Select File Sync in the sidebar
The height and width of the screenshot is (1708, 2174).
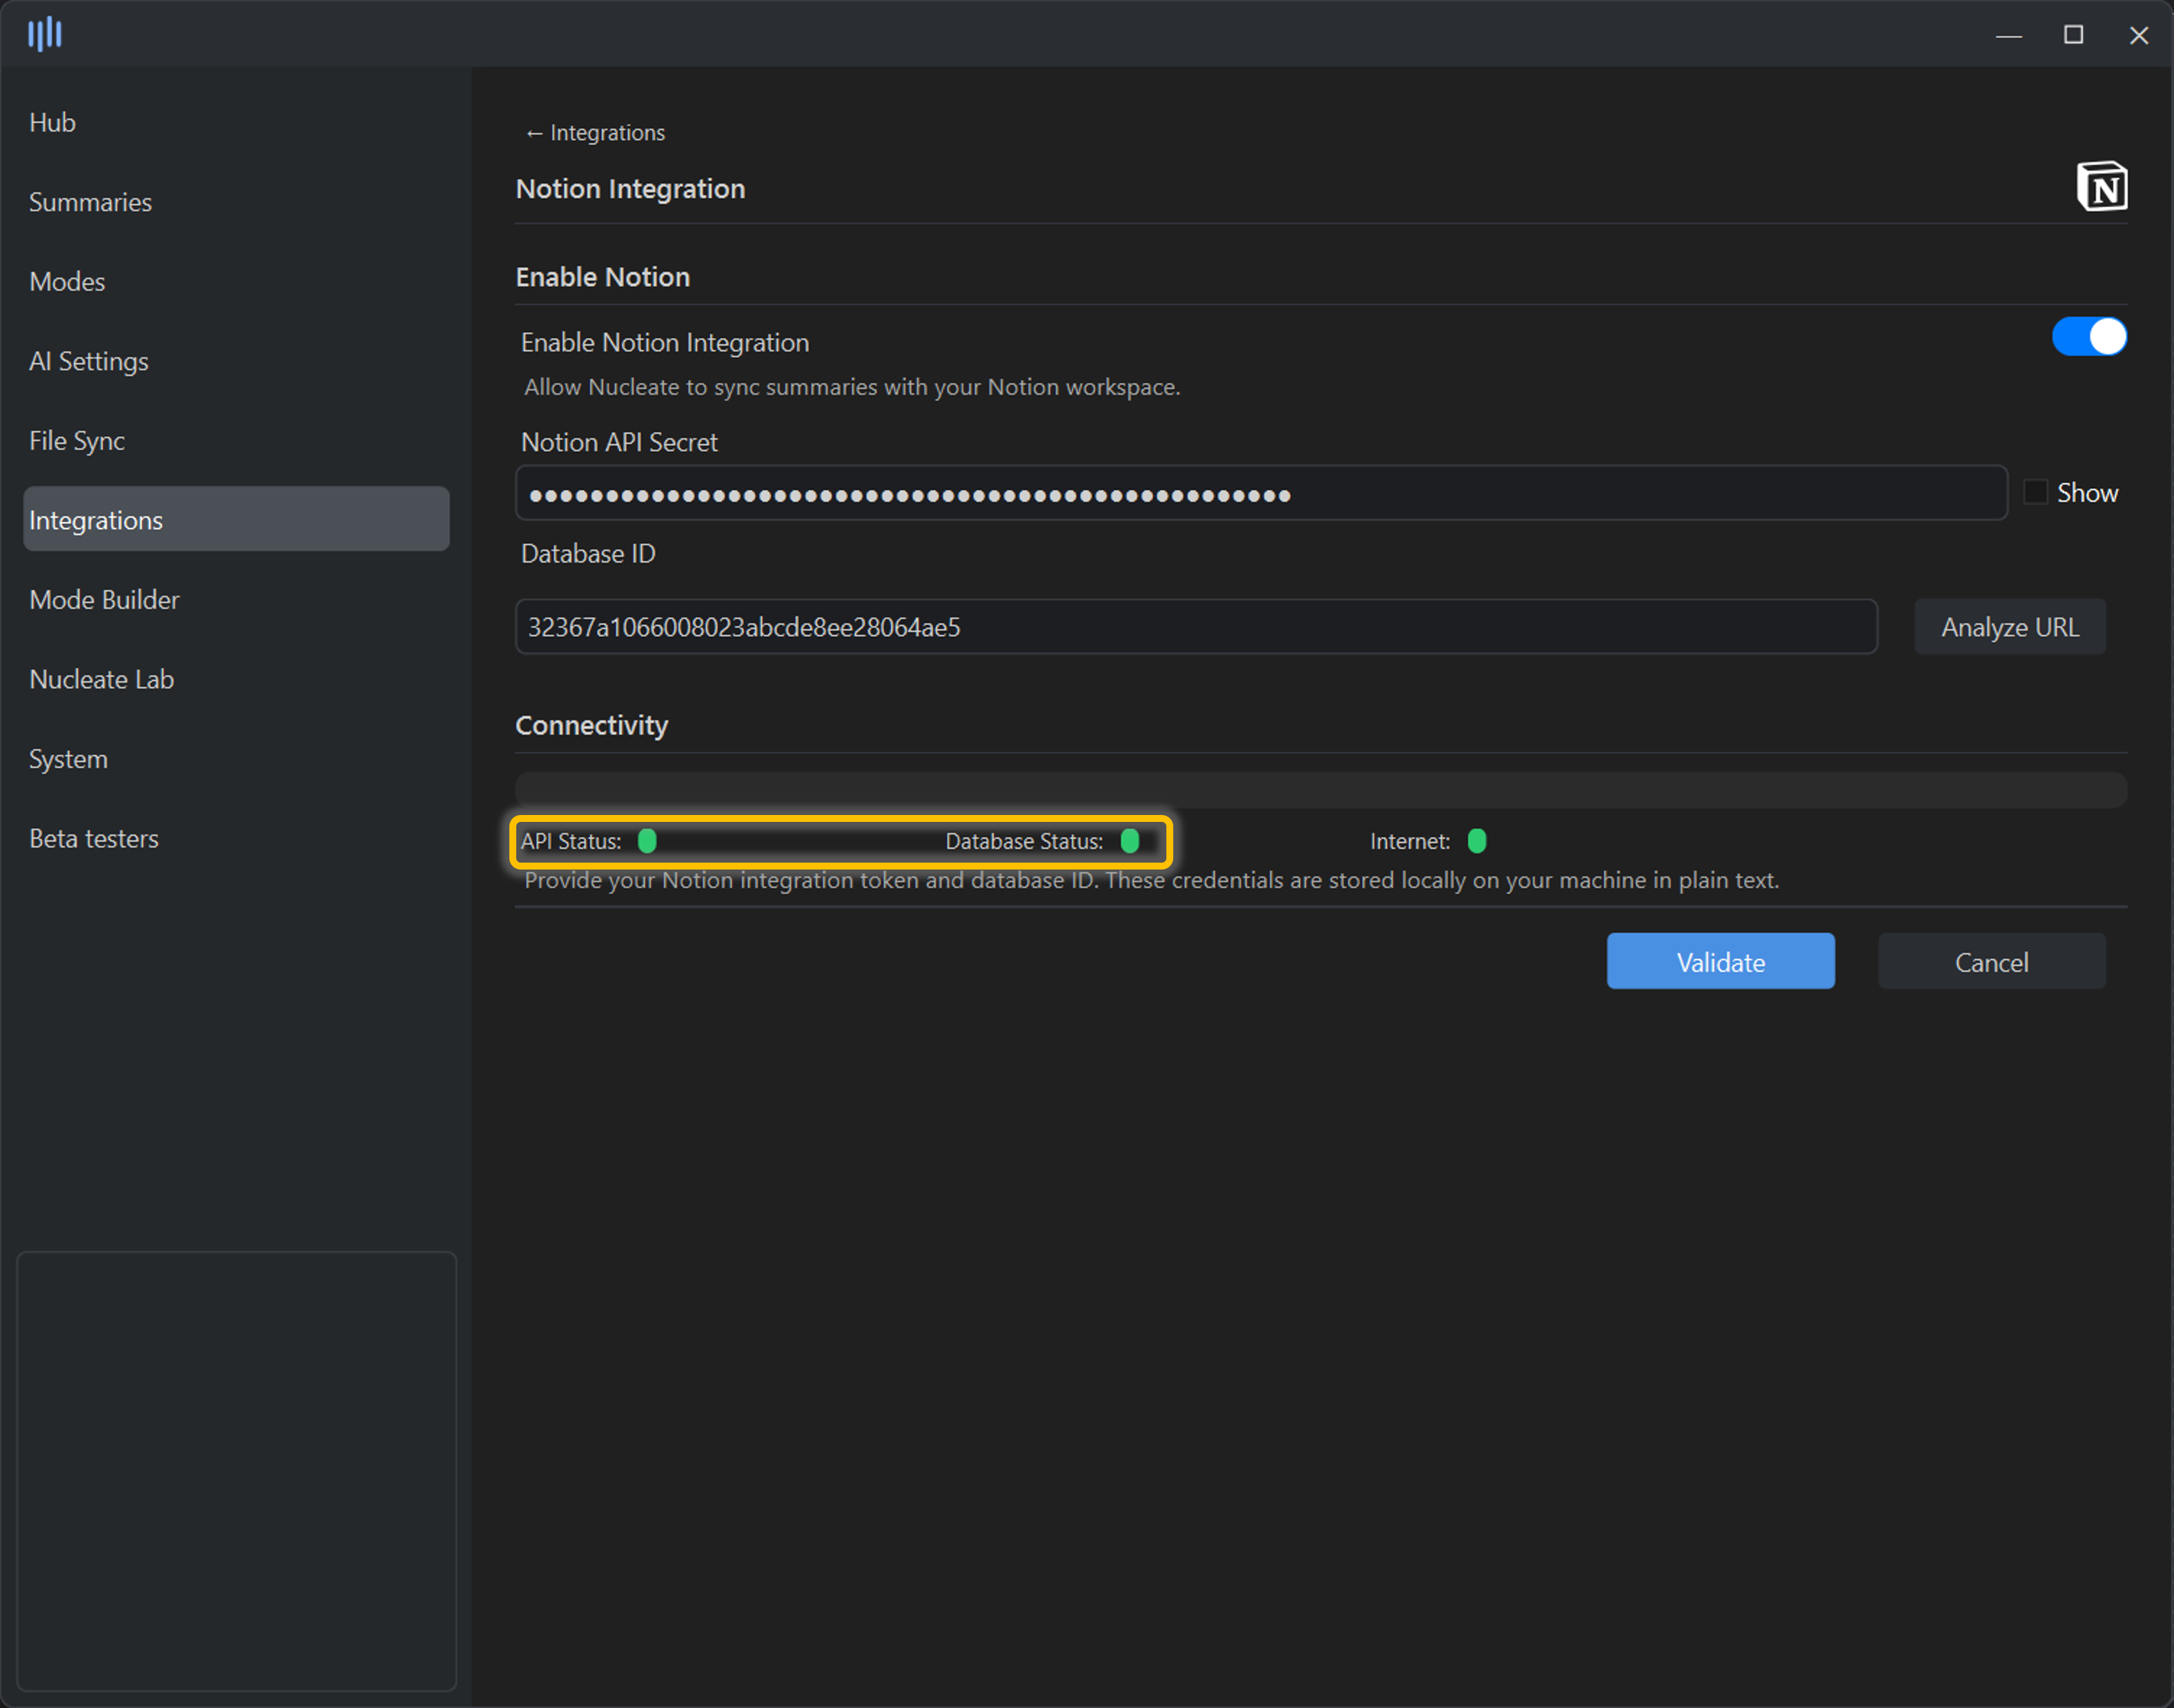pyautogui.click(x=77, y=441)
